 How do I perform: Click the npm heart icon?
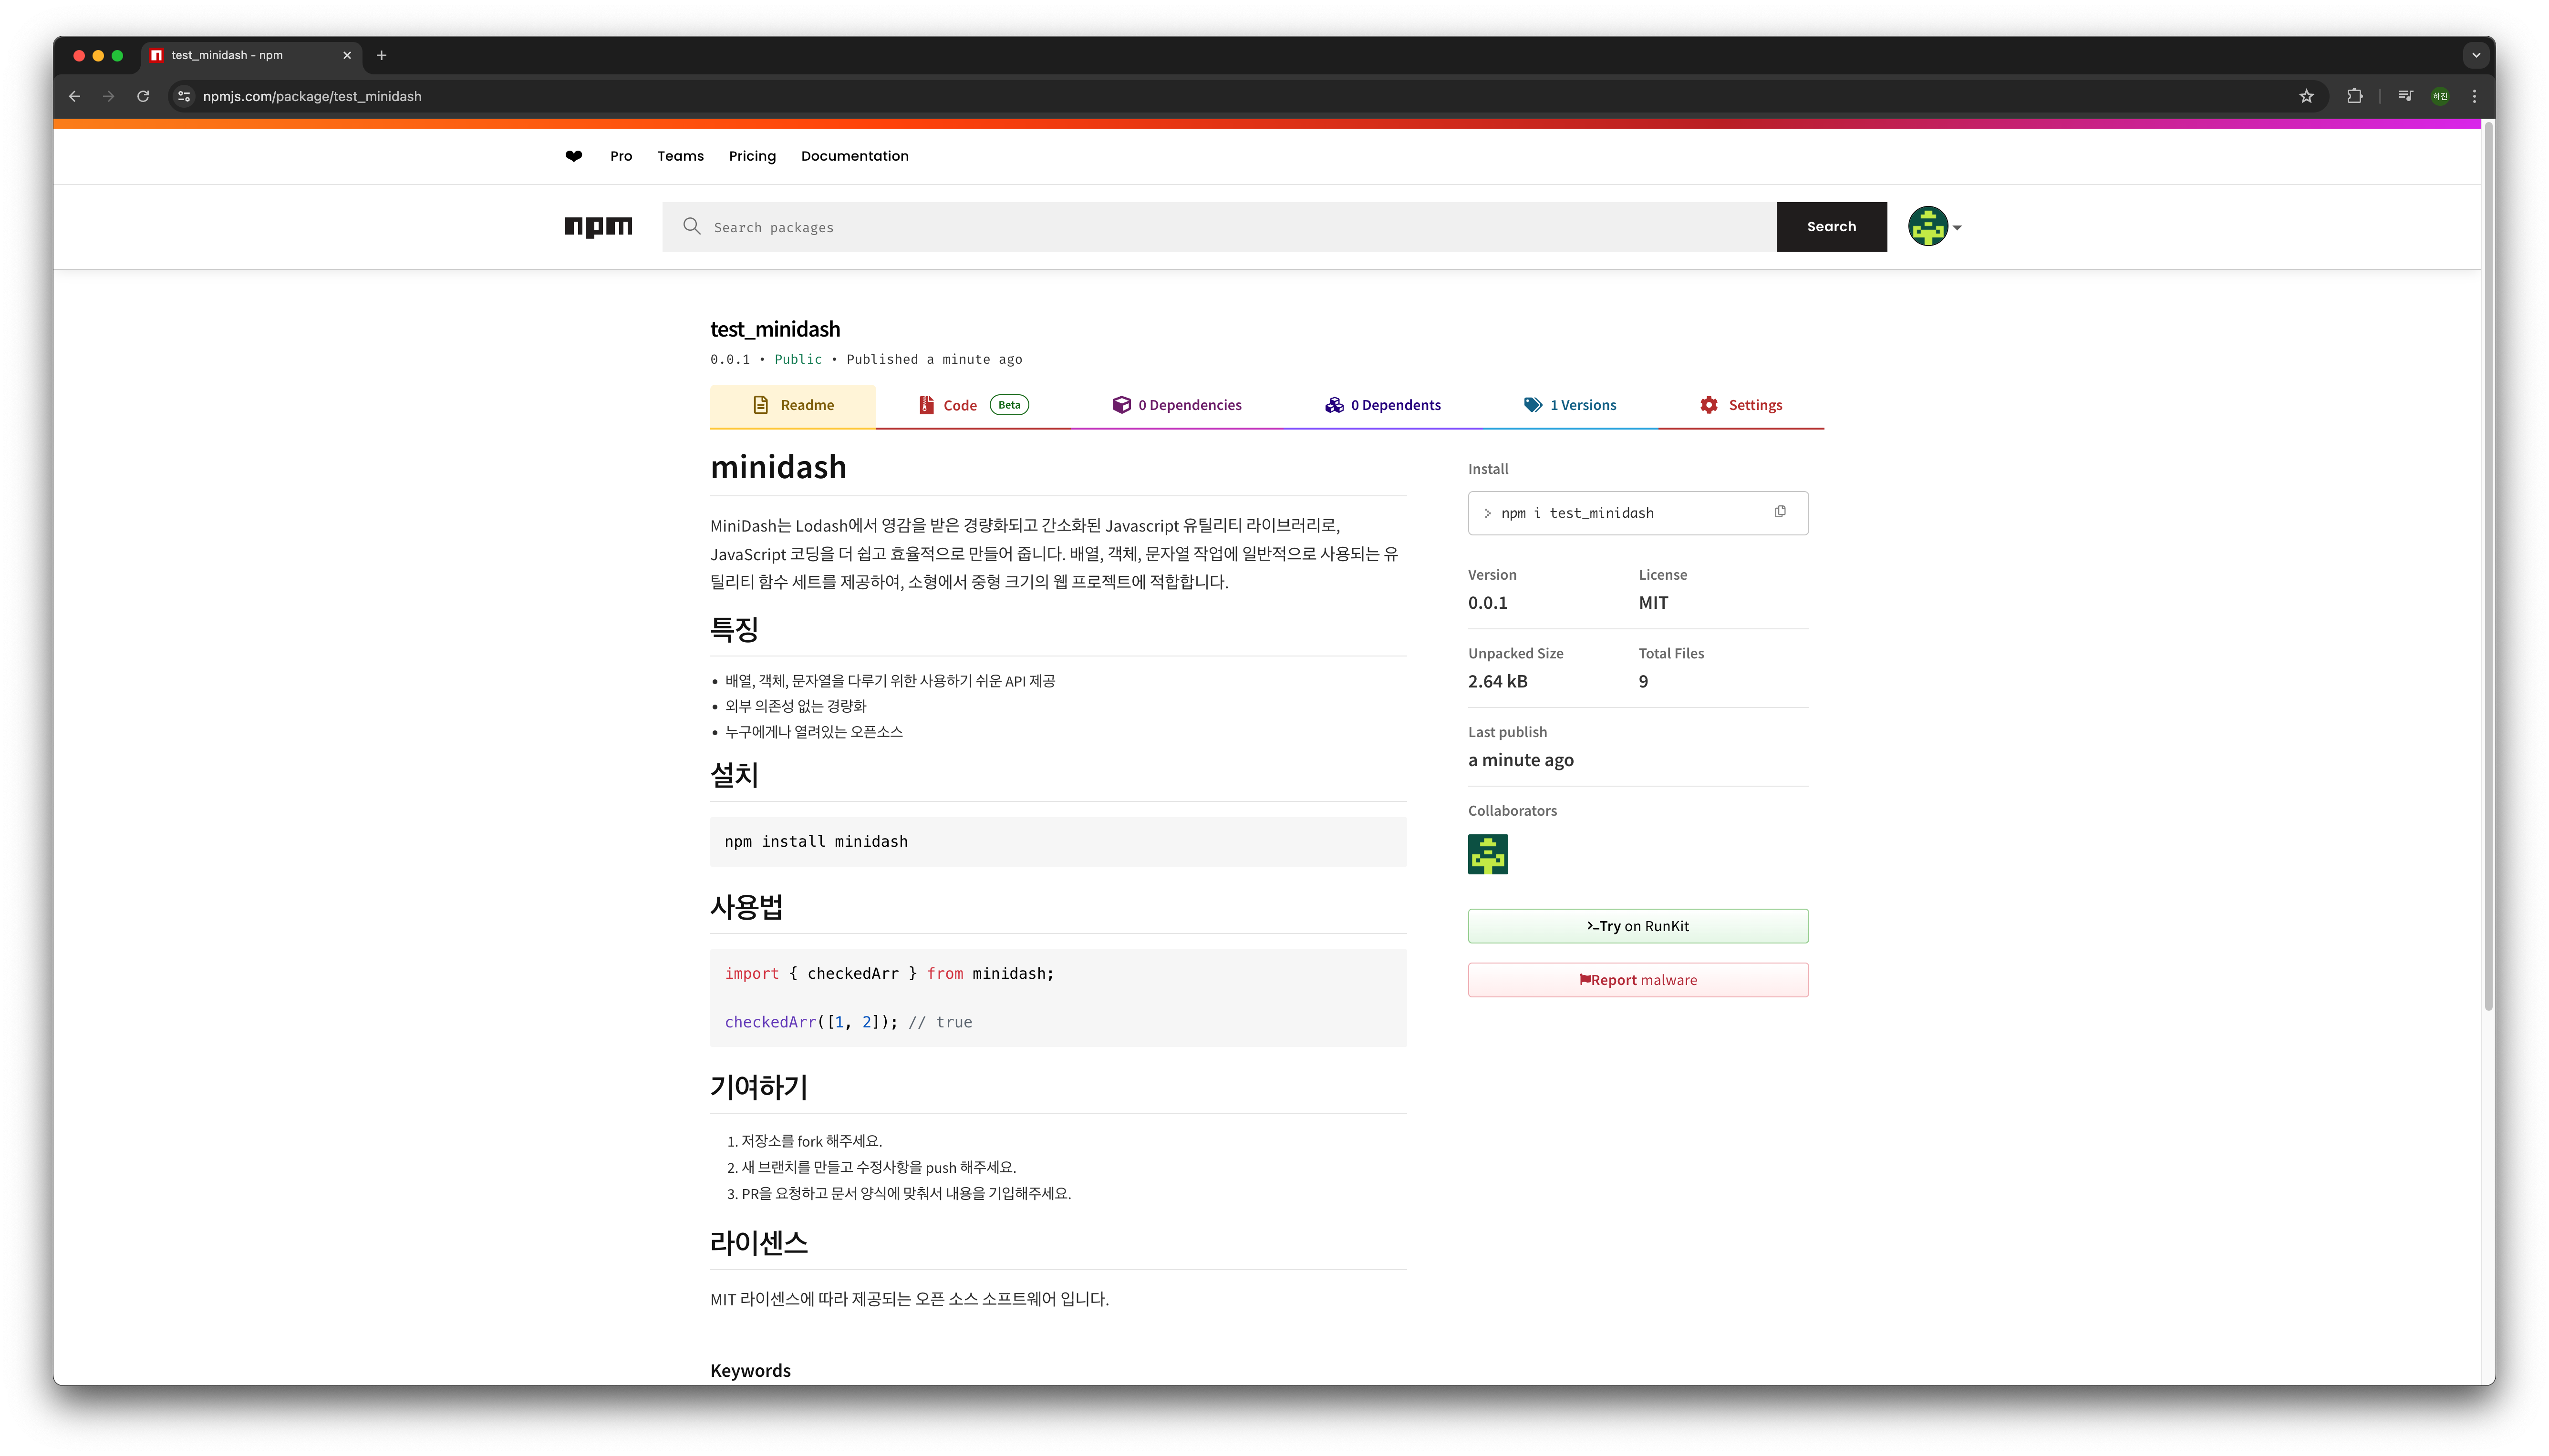coord(573,156)
